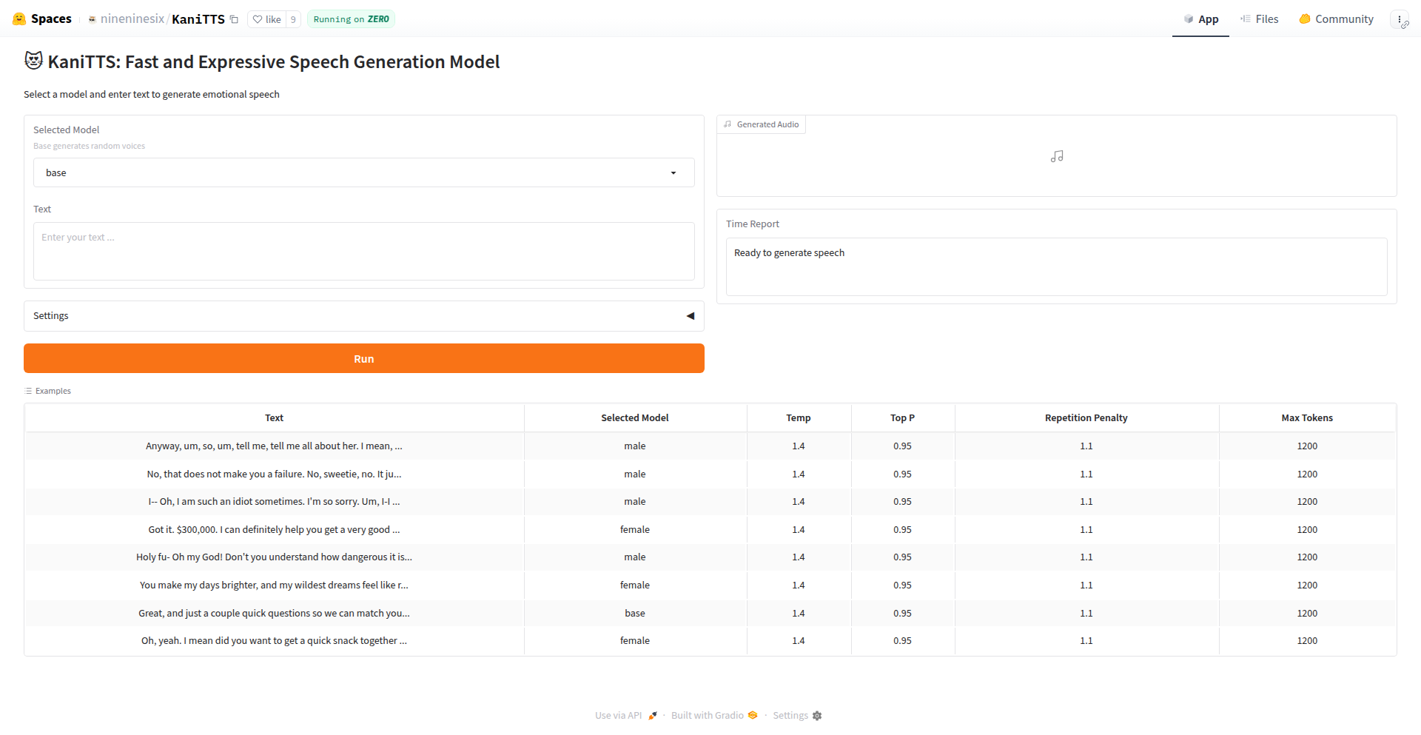Click the Files tab list icon
Screen dimensions: 1421x735
tap(1246, 19)
